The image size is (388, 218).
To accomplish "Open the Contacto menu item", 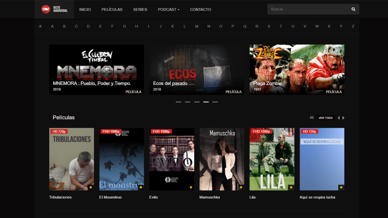I will (200, 10).
